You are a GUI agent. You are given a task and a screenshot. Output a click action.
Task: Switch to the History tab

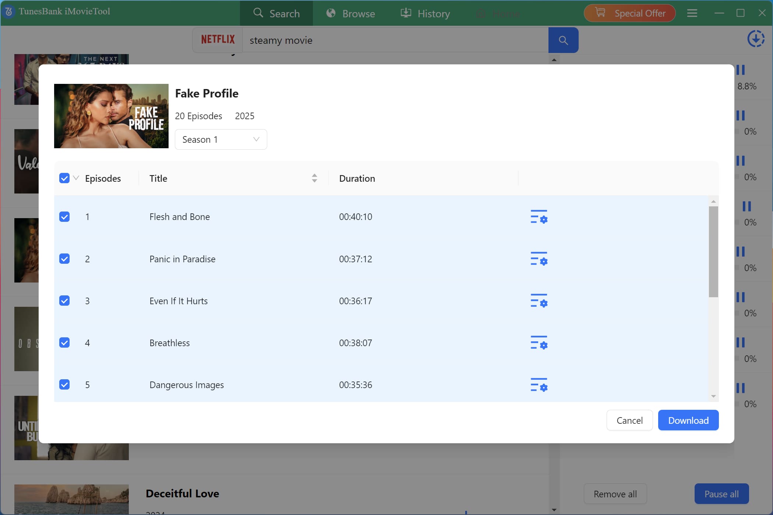point(425,14)
